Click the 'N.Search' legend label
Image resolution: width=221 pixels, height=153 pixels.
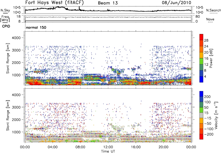[x=214, y=10]
